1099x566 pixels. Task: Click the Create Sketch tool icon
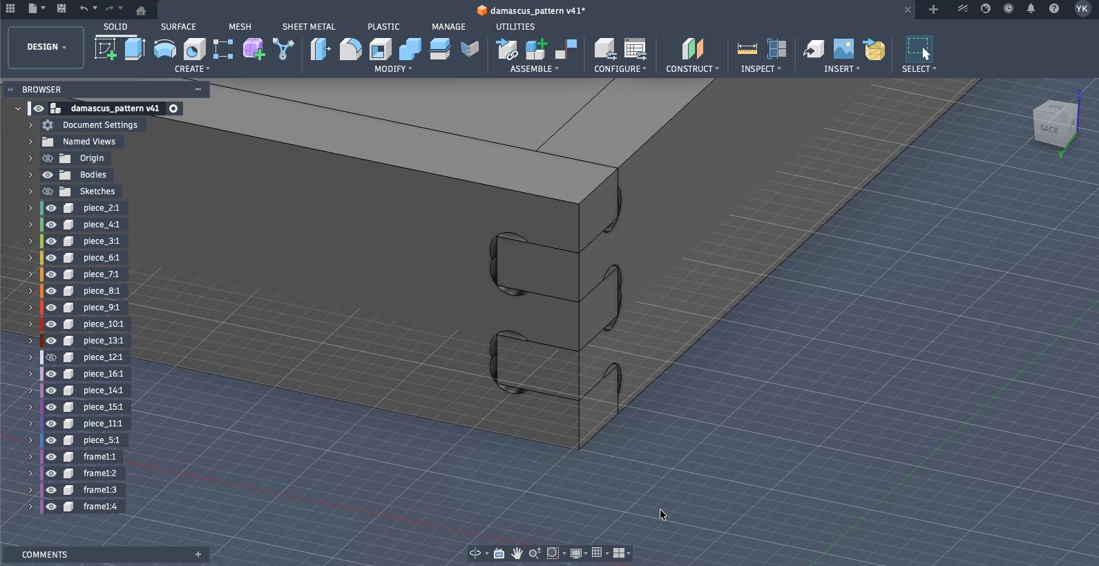(x=105, y=49)
